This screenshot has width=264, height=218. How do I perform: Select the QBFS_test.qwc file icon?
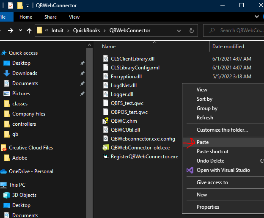click(x=106, y=103)
